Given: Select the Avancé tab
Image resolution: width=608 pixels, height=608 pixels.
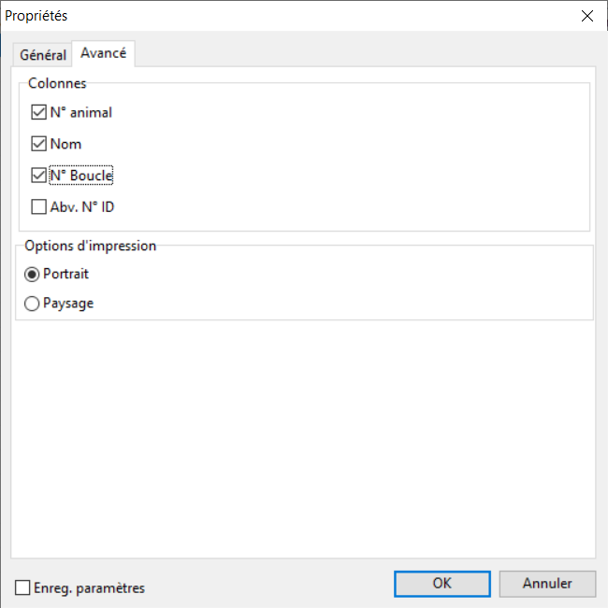Looking at the screenshot, I should point(103,53).
